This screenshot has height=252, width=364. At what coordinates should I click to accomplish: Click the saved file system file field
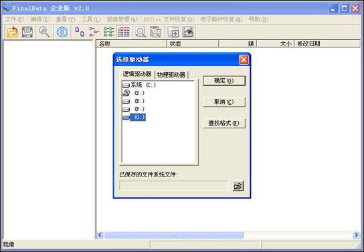click(x=174, y=186)
